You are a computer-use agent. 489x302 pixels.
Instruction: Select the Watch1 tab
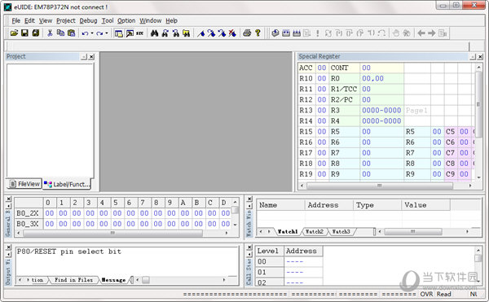pyautogui.click(x=288, y=231)
